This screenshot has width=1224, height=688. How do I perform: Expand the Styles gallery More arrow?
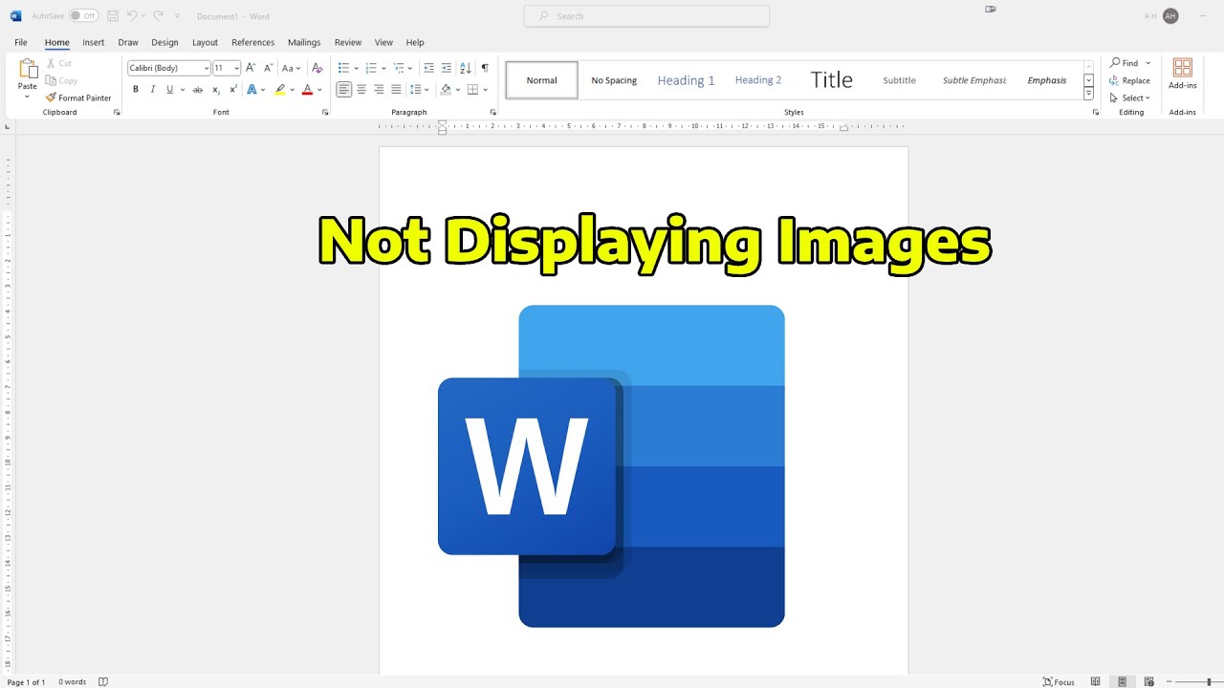pos(1088,94)
